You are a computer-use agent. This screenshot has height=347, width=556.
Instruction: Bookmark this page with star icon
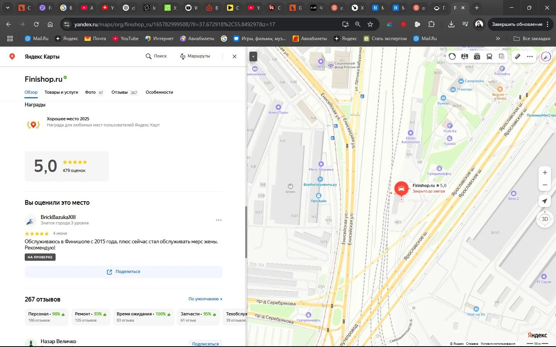370,24
